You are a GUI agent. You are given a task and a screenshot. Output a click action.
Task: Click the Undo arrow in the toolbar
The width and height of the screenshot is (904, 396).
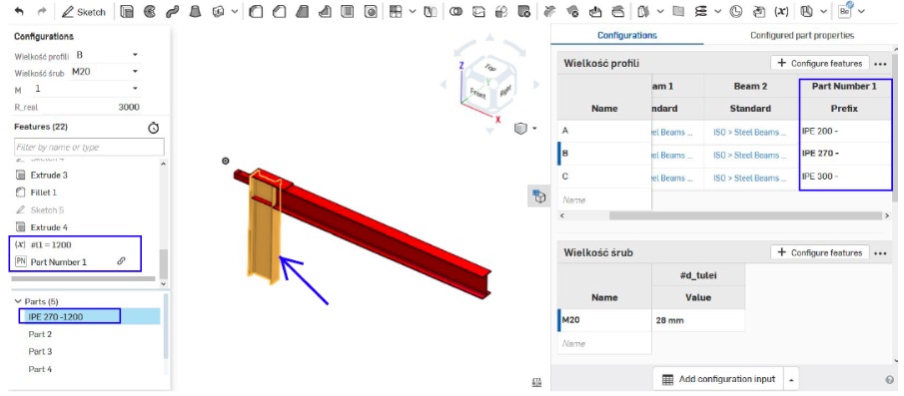(19, 12)
